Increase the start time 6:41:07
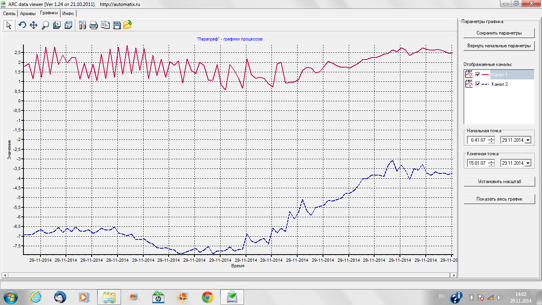The height and width of the screenshot is (305, 542). [492, 138]
